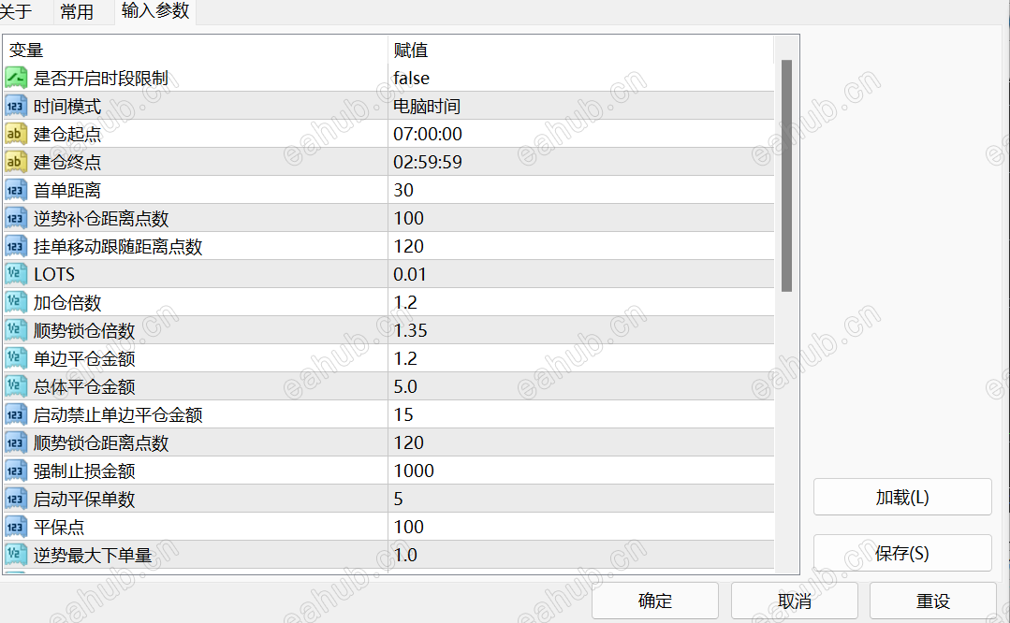Viewport: 1010px width, 623px height.
Task: Select the 逆势补仓距离点数 variable name
Action: [100, 218]
